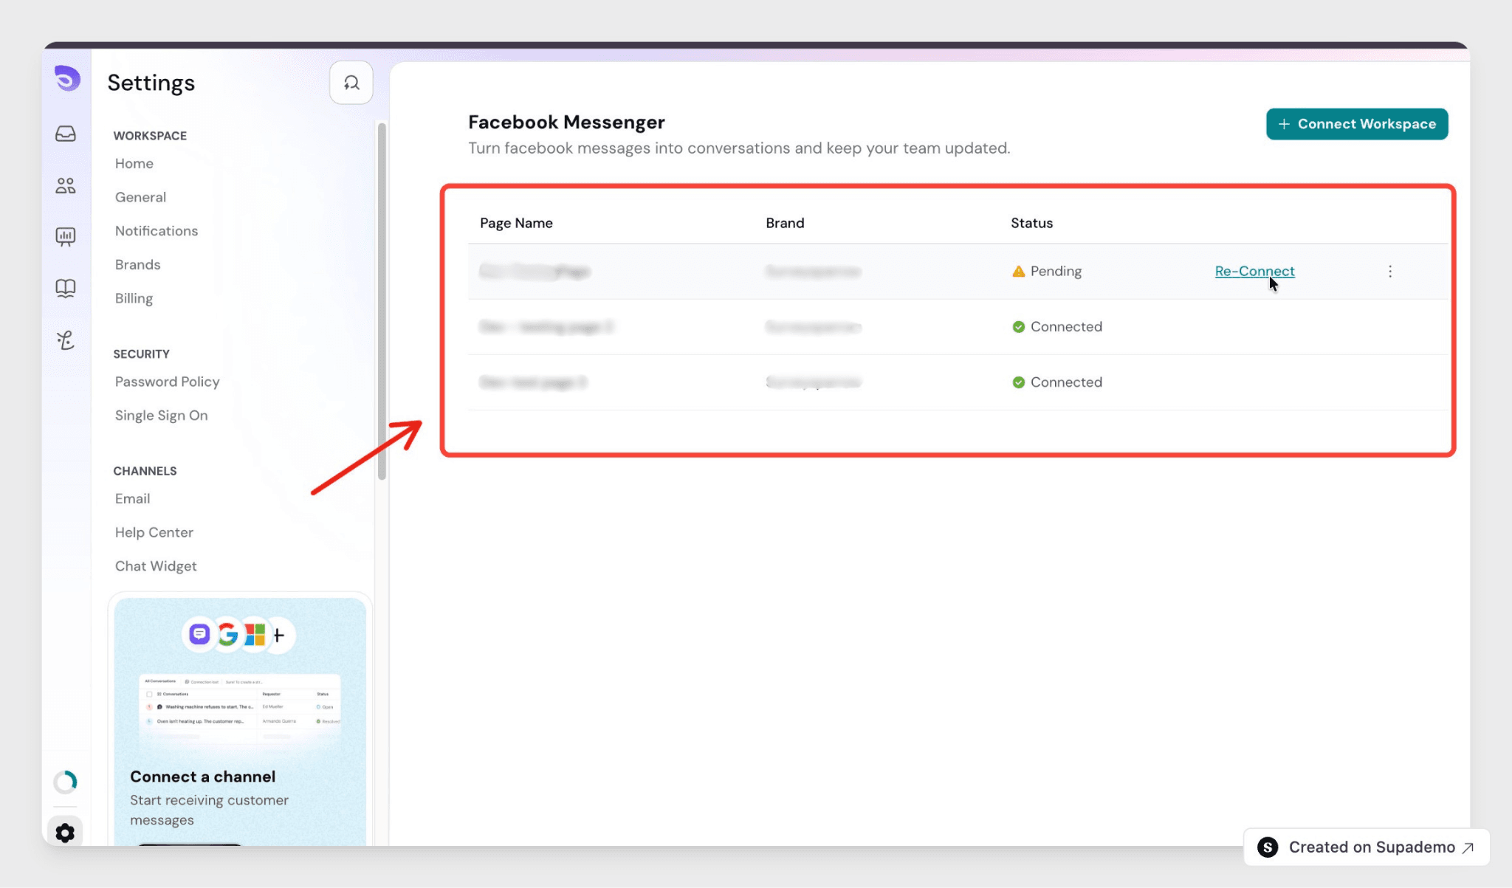Screen dimensions: 1512x888
Task: Open Brands settings
Action: click(x=137, y=264)
